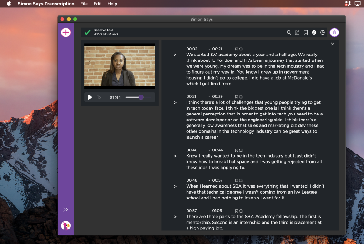Open the Simon Says Transcription app menu
This screenshot has height=244, width=364.
[46, 4]
